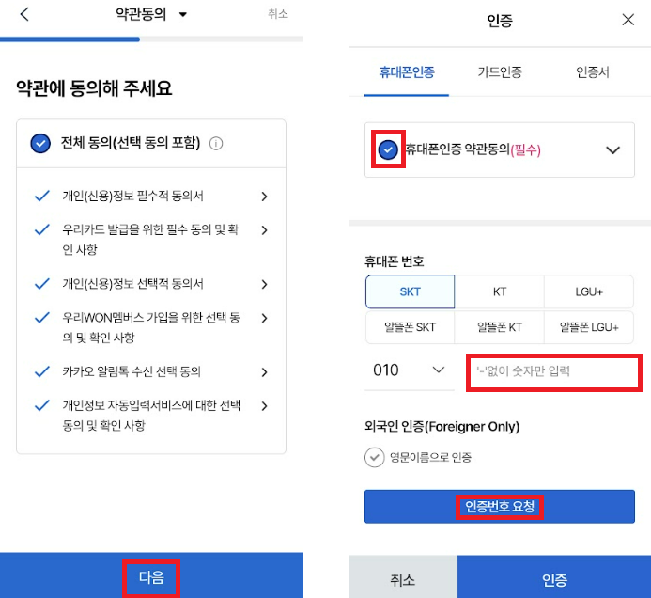This screenshot has height=598, width=651.
Task: Click the progress bar under 약관동의 header
Action: pyautogui.click(x=151, y=39)
